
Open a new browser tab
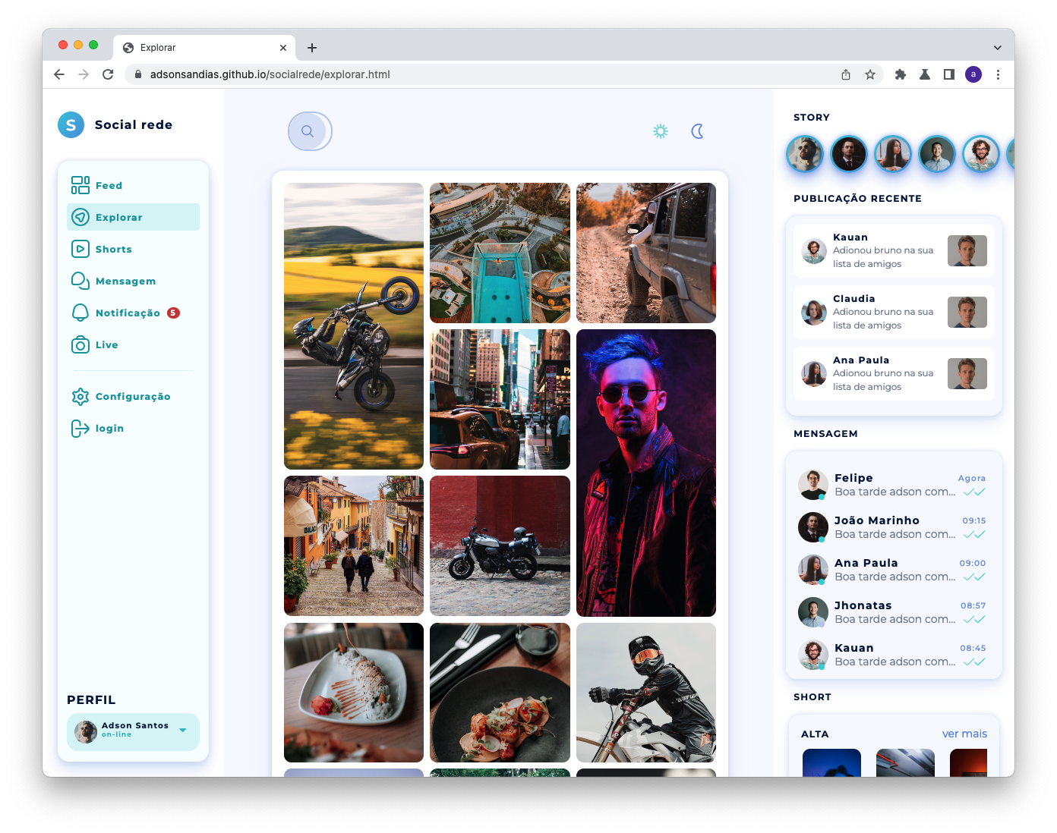click(x=312, y=48)
